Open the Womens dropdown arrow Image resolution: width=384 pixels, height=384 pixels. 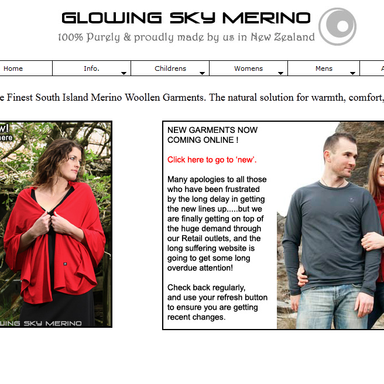pos(280,73)
